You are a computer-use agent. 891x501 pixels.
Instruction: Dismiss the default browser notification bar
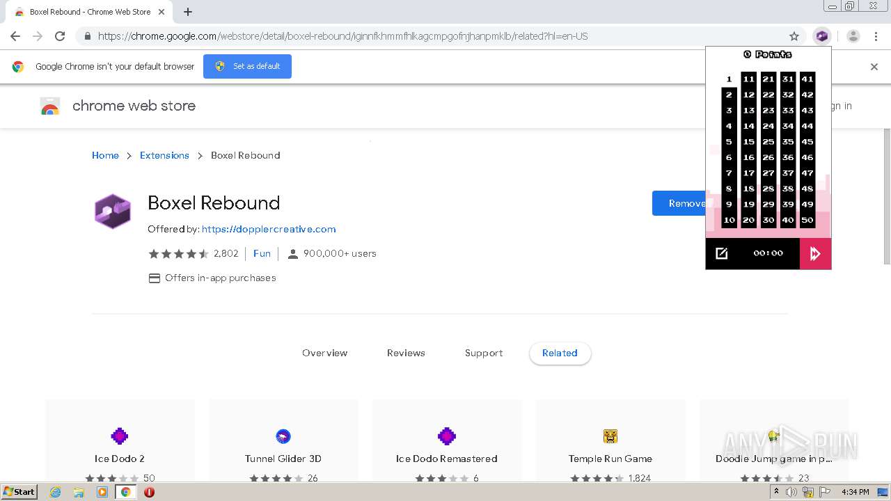click(874, 67)
